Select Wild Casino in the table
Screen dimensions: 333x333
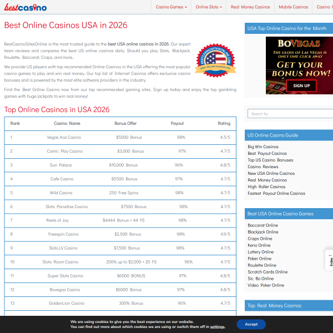tap(61, 193)
